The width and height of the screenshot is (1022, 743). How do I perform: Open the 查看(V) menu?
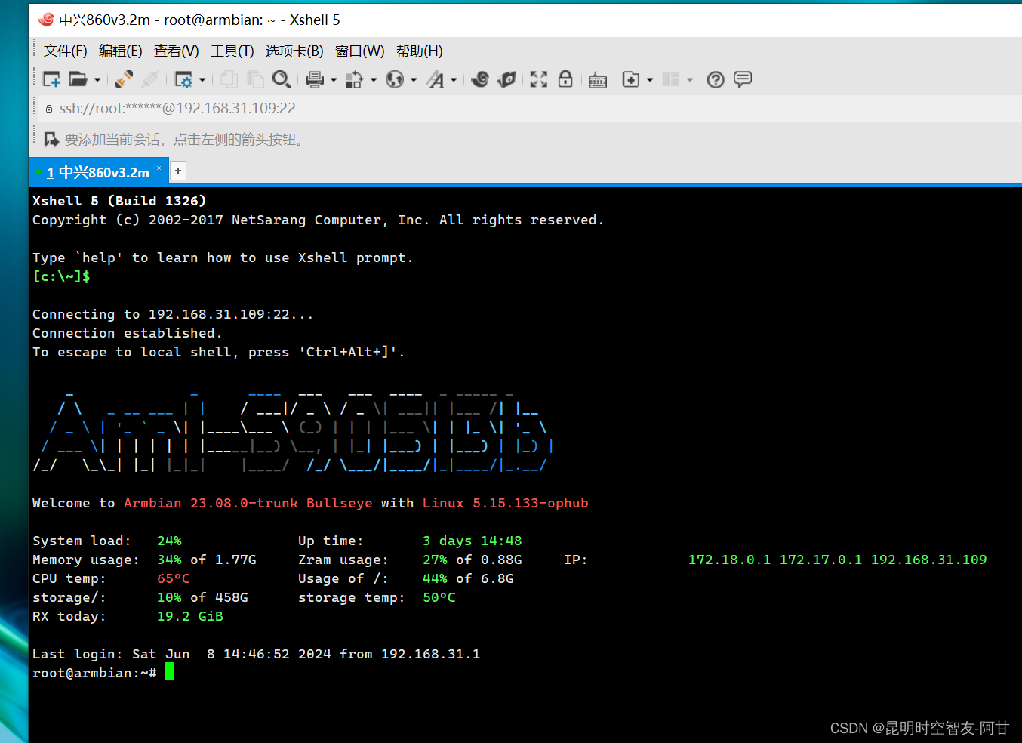[x=177, y=51]
